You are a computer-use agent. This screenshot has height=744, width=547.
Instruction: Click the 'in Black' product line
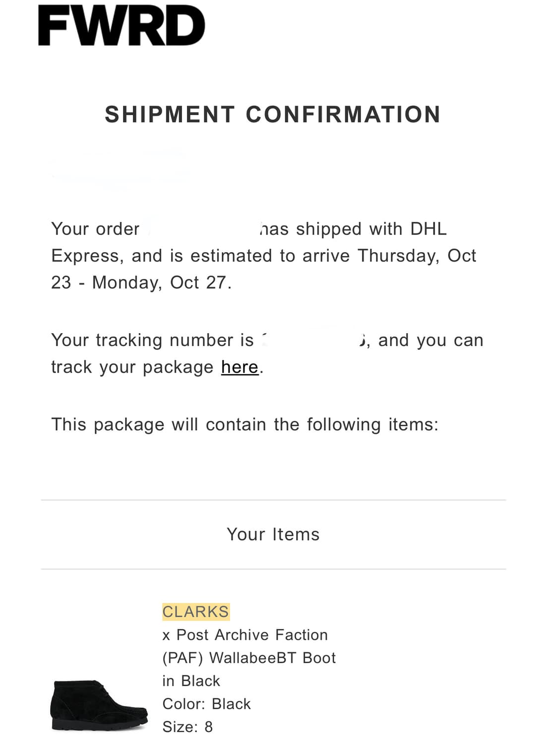(x=191, y=681)
